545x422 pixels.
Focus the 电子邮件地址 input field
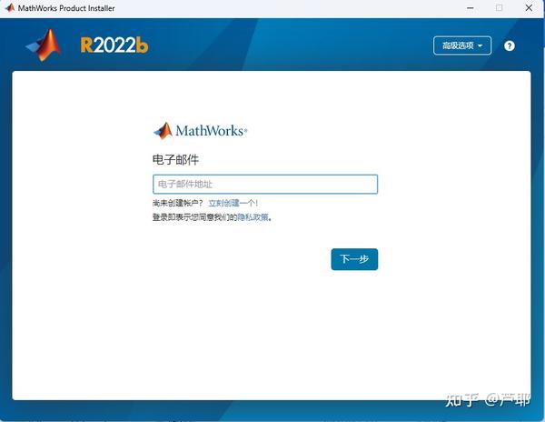coord(265,184)
